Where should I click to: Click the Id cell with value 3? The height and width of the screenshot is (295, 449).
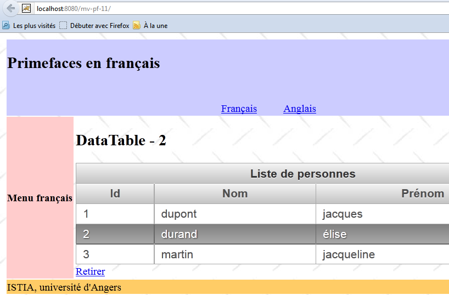pos(86,254)
